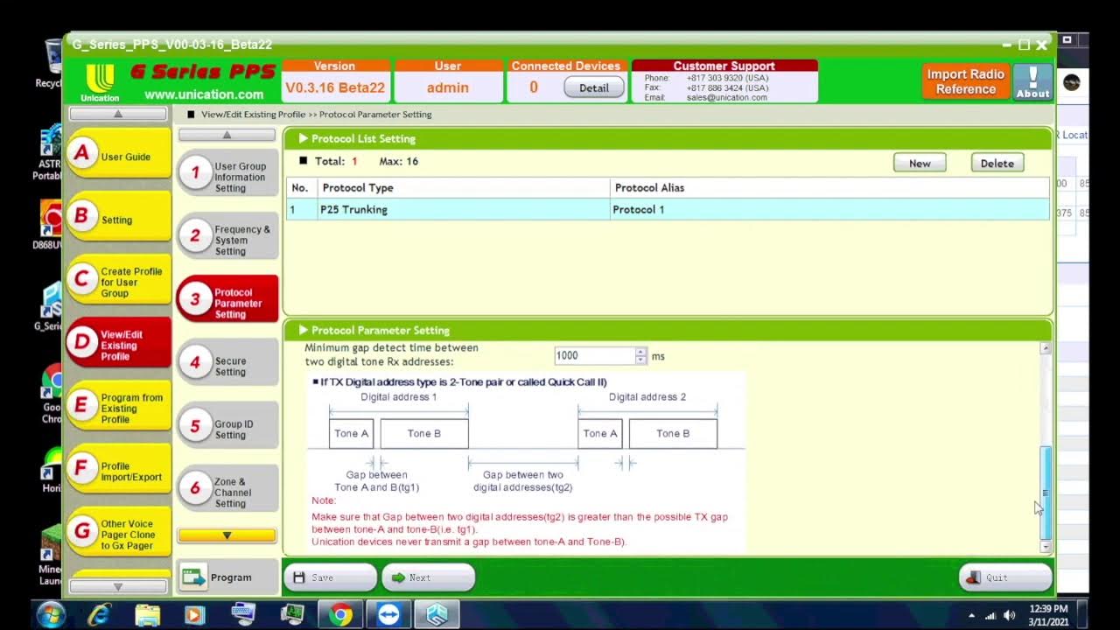Click the G Series PPS taskbar icon
The height and width of the screenshot is (630, 1120).
pyautogui.click(x=436, y=615)
